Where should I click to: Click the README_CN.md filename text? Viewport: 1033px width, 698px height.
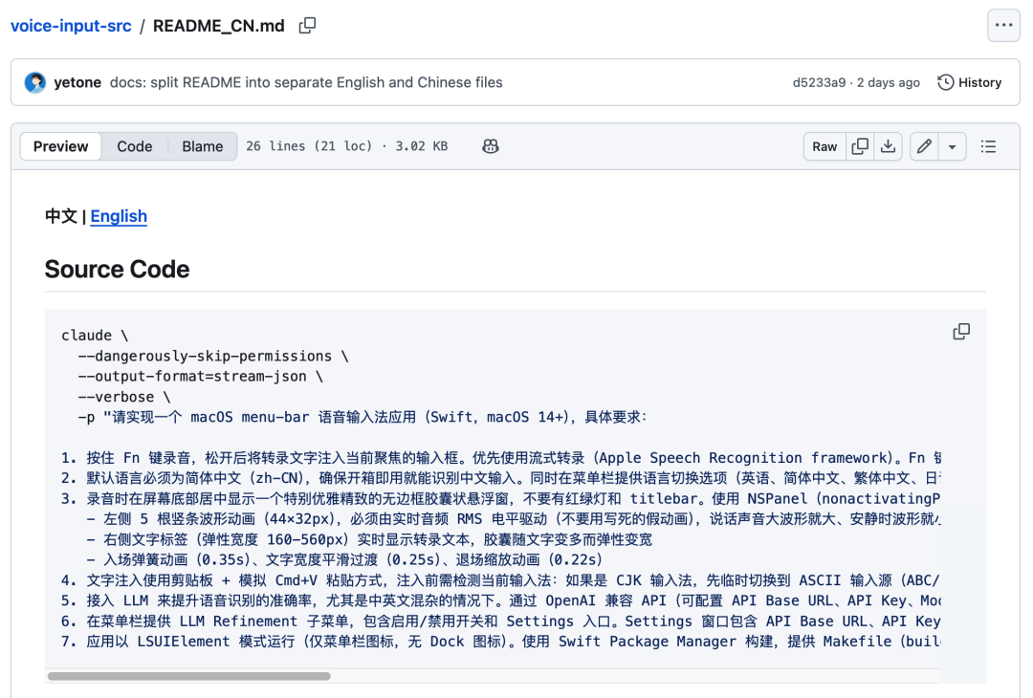click(219, 26)
